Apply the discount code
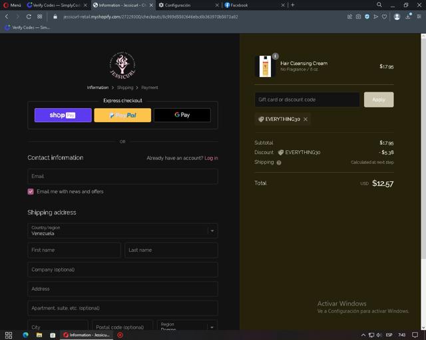This screenshot has height=340, width=426. [x=379, y=100]
